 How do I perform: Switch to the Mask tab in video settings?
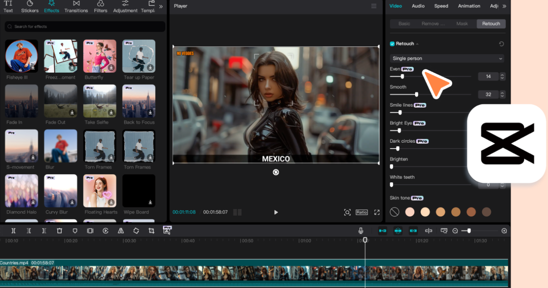click(462, 23)
